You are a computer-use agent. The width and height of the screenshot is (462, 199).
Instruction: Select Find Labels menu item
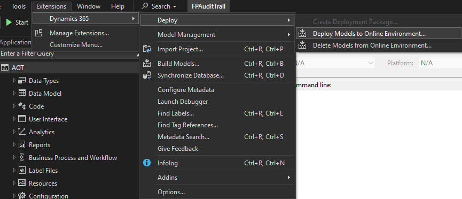click(x=217, y=113)
